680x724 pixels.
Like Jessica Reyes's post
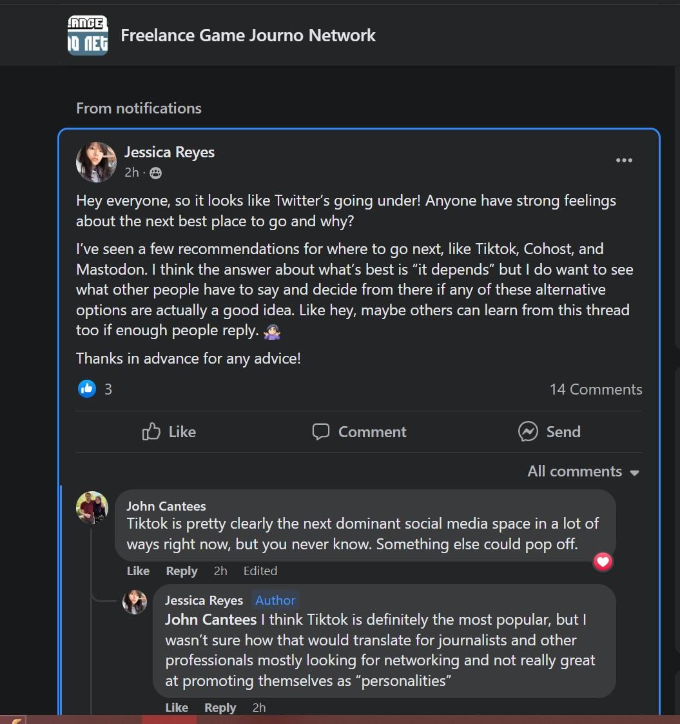coord(169,432)
